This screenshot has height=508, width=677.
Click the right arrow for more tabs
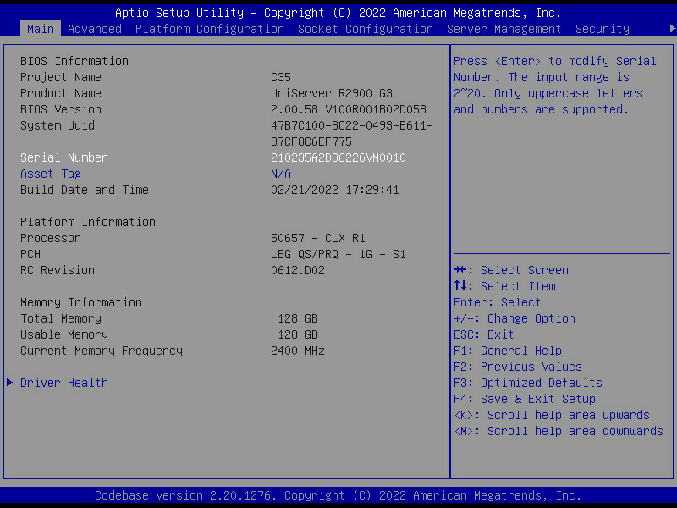point(672,29)
